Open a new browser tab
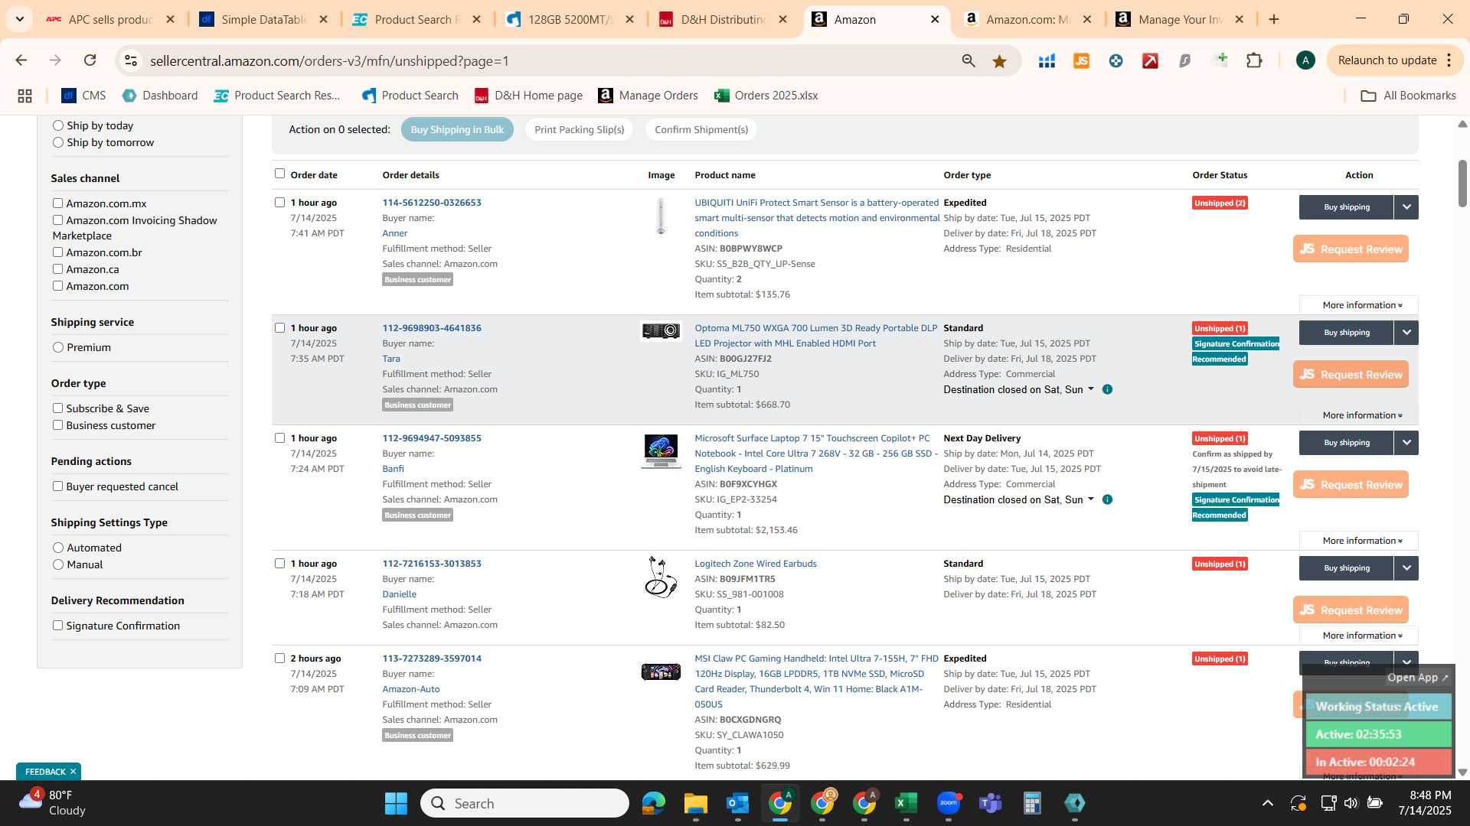The image size is (1470, 826). tap(1274, 19)
